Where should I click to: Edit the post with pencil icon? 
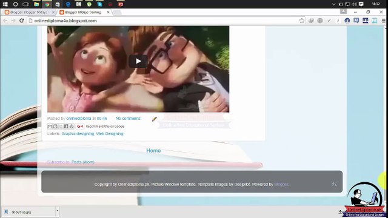point(155,119)
